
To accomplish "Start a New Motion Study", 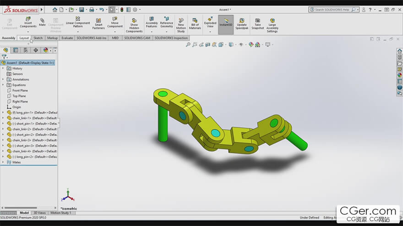I will pyautogui.click(x=181, y=26).
